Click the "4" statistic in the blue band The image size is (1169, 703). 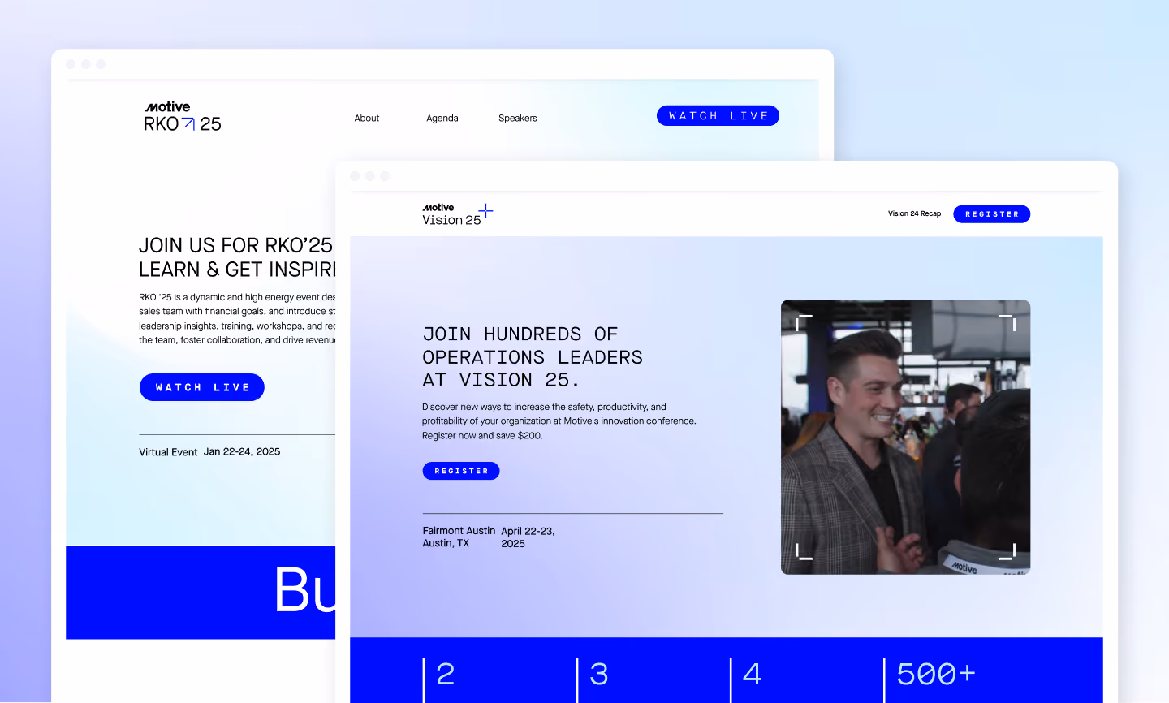(753, 674)
